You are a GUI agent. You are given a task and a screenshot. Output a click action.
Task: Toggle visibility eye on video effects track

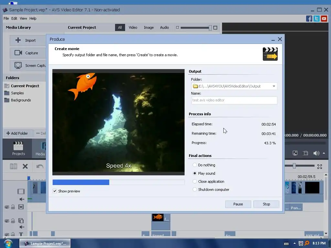click(x=7, y=207)
